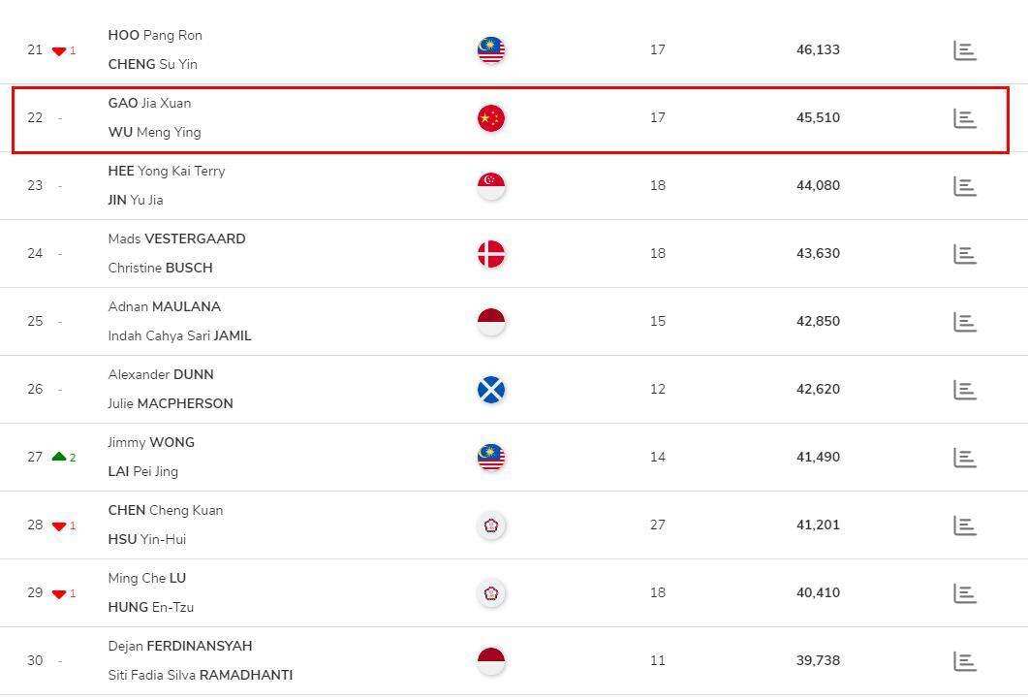Click Scotland flag beside Alexander Dunn
1028x700 pixels.
[x=491, y=390]
